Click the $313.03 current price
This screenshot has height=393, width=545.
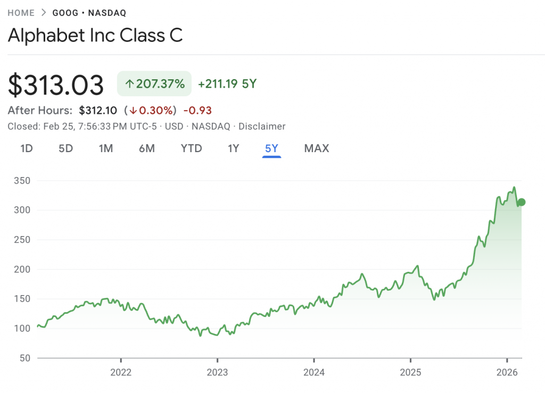pos(56,85)
